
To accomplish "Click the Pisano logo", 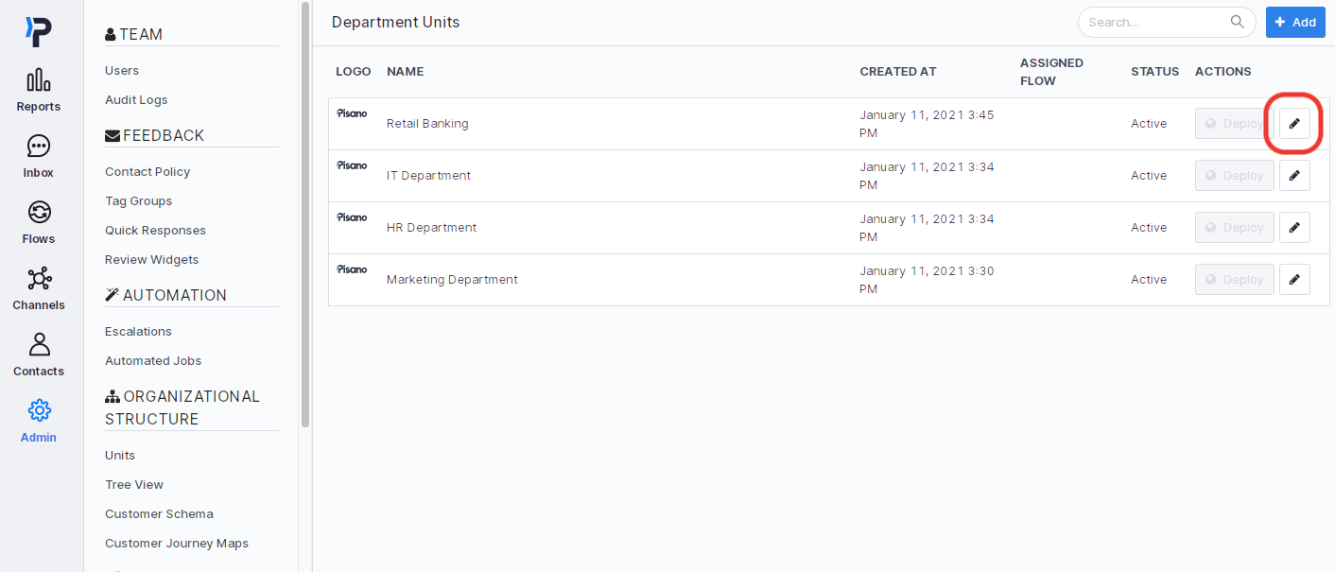I will (38, 30).
